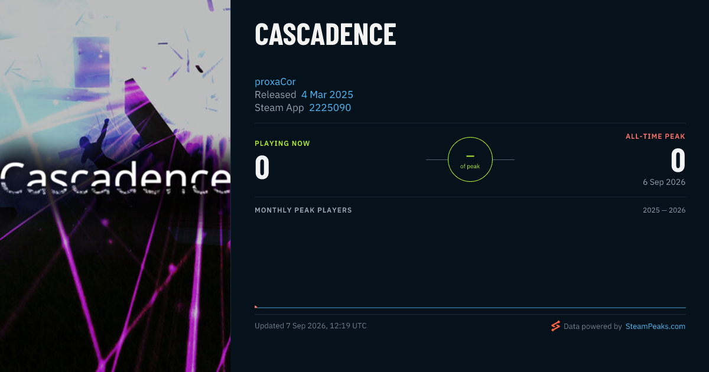The image size is (709, 372).
Task: Click the Cascadence cover artwork image
Action: [115, 186]
